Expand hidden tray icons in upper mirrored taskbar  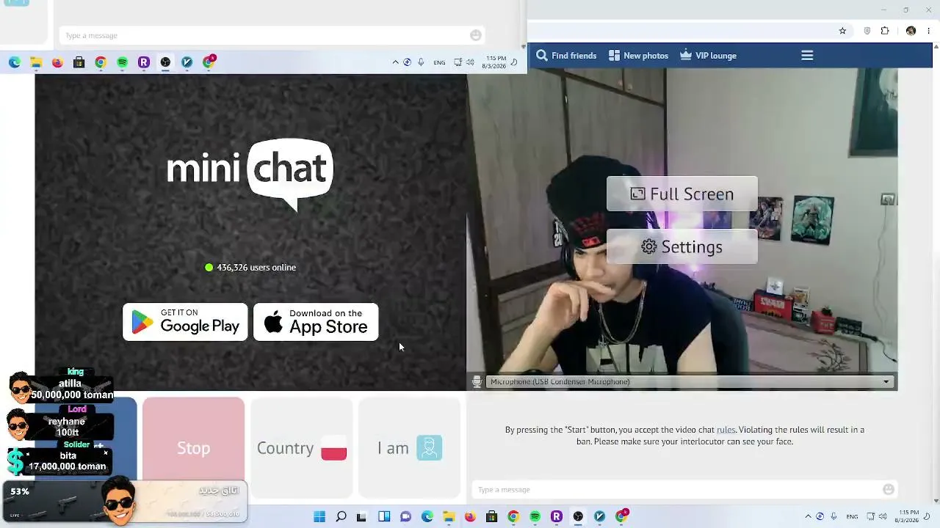(395, 62)
